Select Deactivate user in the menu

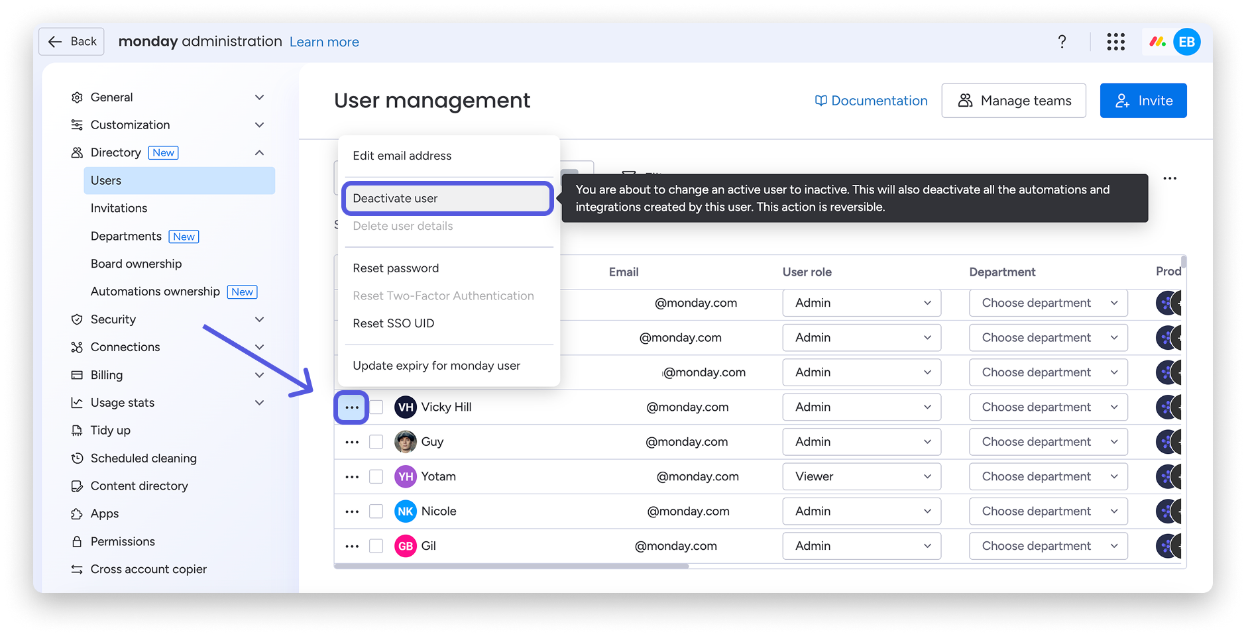point(448,198)
